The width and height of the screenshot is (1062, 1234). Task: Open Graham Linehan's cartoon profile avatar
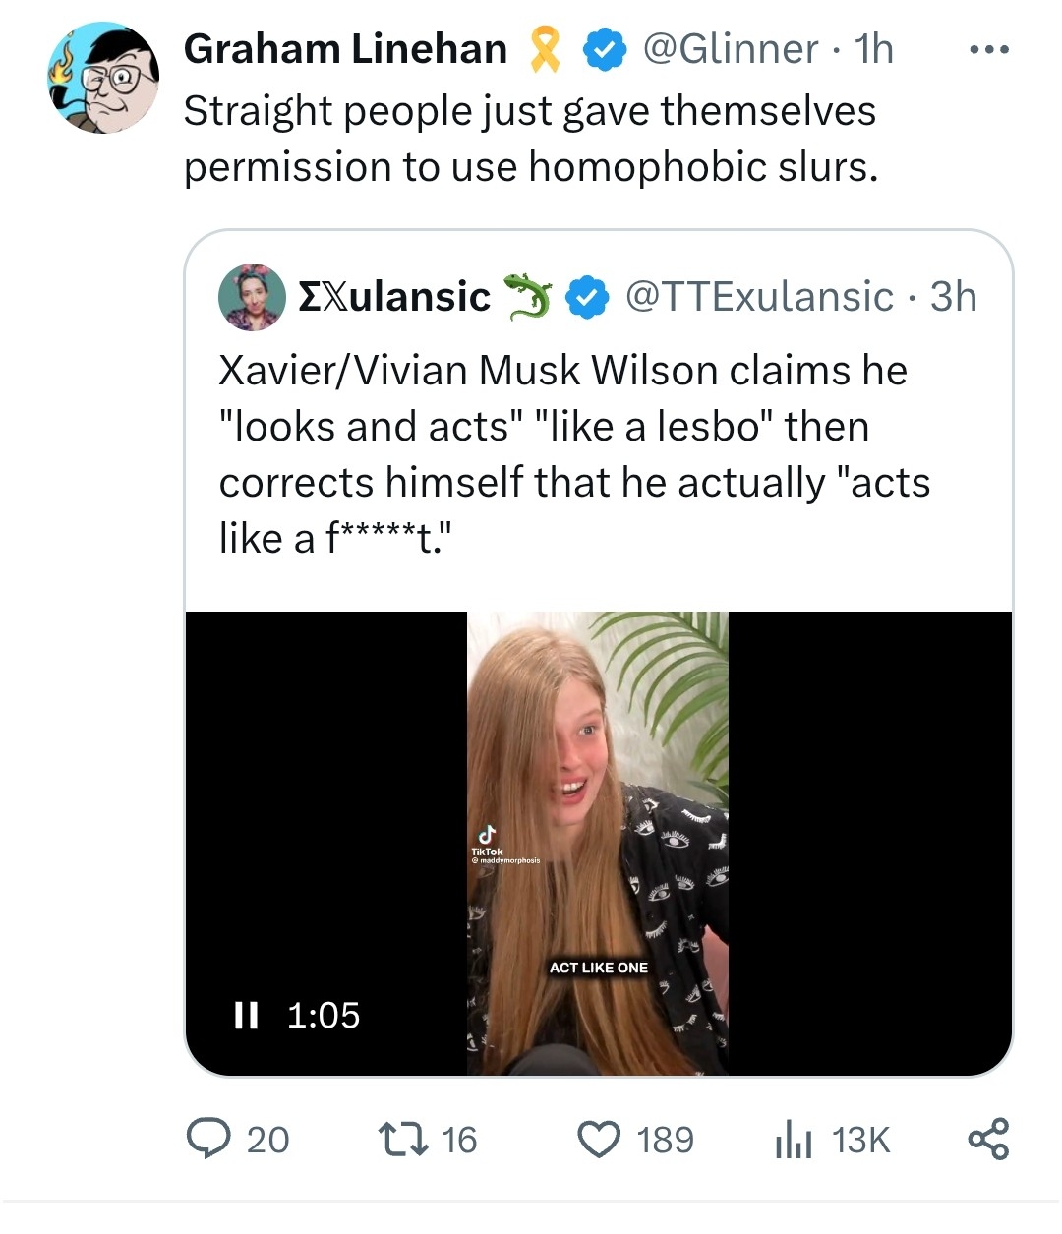(103, 79)
